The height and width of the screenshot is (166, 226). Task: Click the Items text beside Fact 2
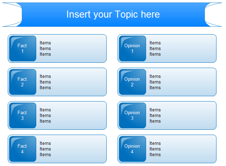(x=45, y=82)
